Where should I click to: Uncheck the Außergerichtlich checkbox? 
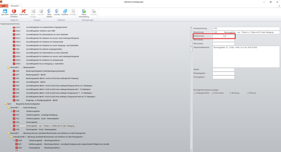pyautogui.click(x=195, y=93)
